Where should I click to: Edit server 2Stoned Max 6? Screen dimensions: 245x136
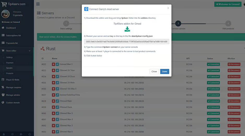[x=57, y=132]
